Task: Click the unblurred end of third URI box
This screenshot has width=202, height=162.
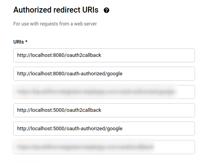Action: coord(187,92)
